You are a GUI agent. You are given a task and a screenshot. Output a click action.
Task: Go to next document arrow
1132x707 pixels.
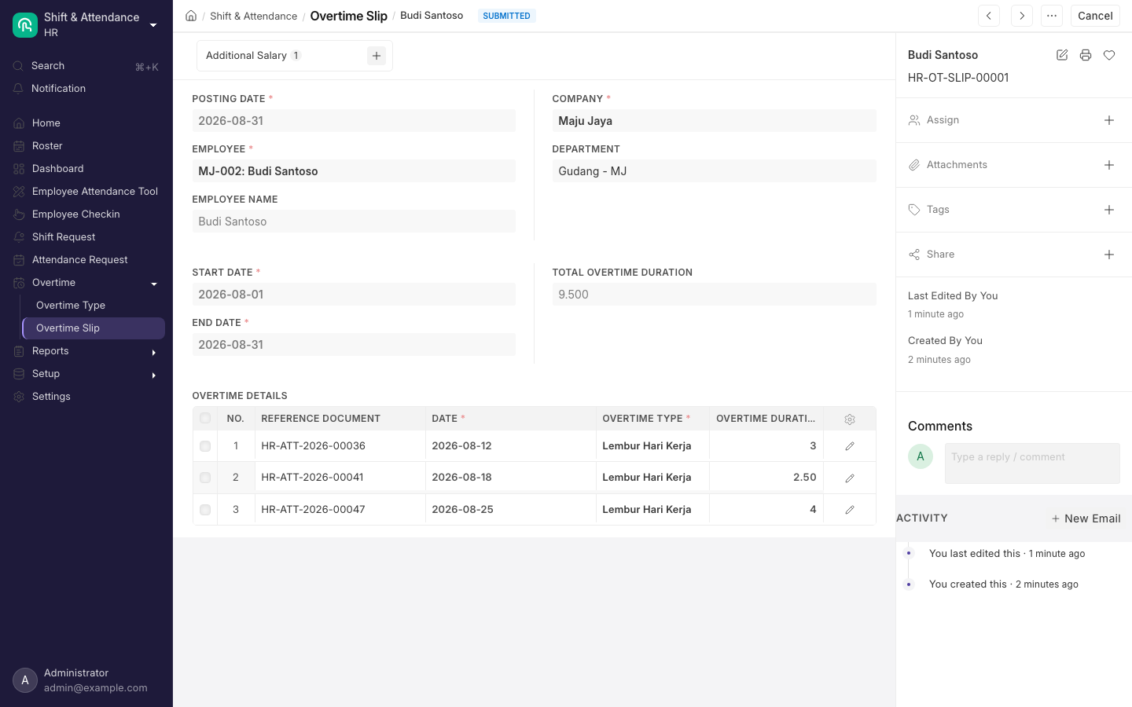(x=1022, y=16)
